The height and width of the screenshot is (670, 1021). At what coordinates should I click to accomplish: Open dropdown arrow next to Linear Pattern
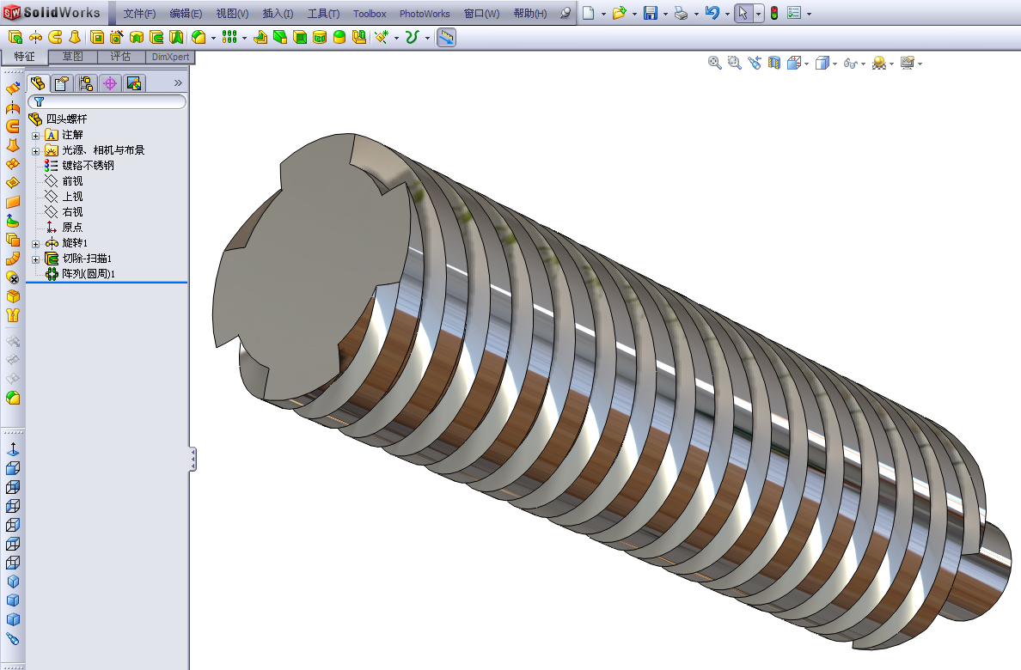244,38
